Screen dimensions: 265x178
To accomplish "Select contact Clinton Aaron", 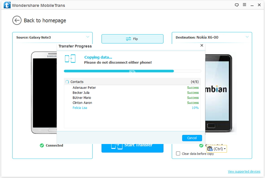I will click(82, 103).
